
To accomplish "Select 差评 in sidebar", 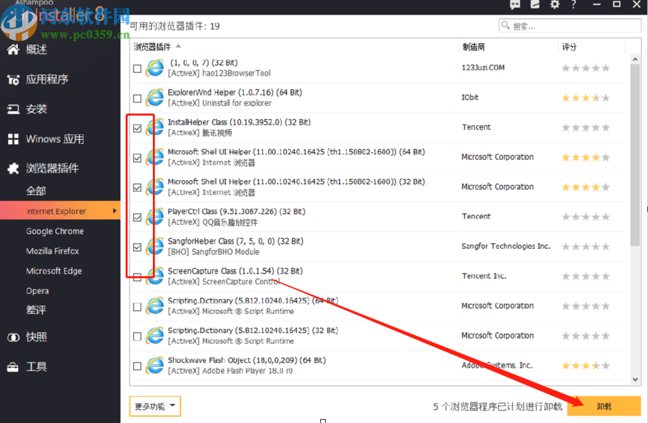I will tap(36, 310).
